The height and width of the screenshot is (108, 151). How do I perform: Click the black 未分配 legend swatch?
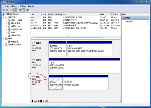[x=32, y=101]
